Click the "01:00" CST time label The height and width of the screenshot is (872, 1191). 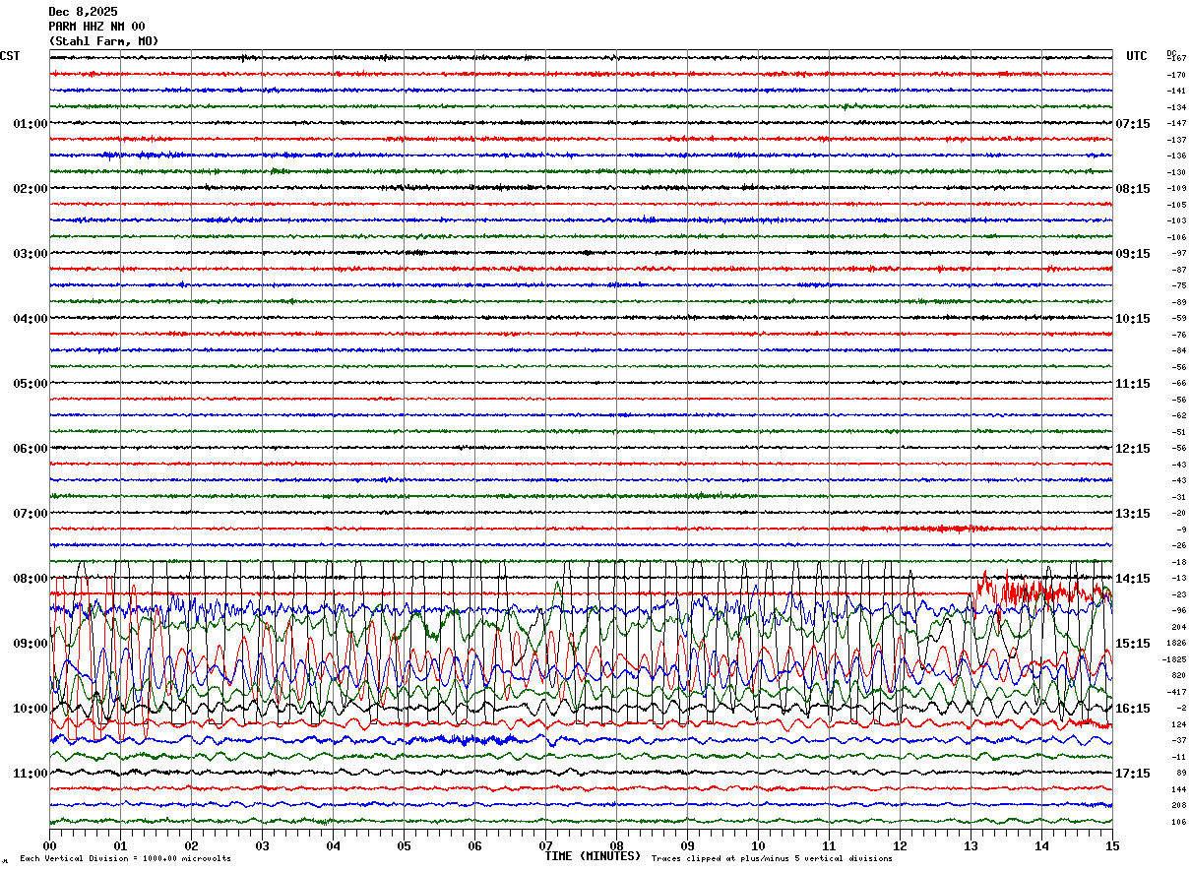tap(31, 124)
